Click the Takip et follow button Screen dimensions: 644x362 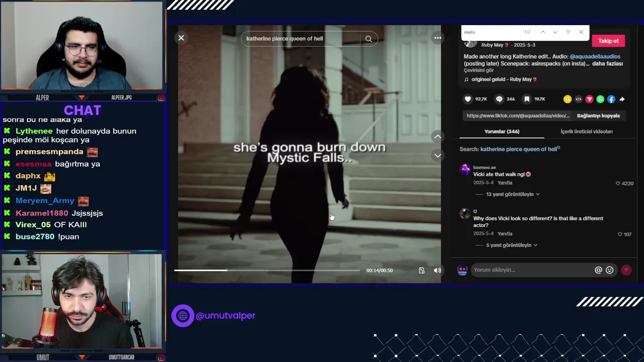point(608,41)
